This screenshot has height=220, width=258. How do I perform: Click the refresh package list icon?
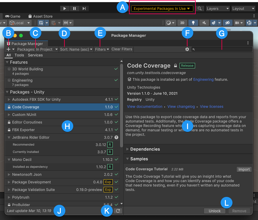(x=118, y=211)
